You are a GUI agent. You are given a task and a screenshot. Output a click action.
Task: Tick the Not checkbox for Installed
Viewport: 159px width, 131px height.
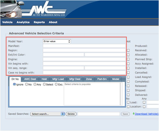click(x=128, y=68)
